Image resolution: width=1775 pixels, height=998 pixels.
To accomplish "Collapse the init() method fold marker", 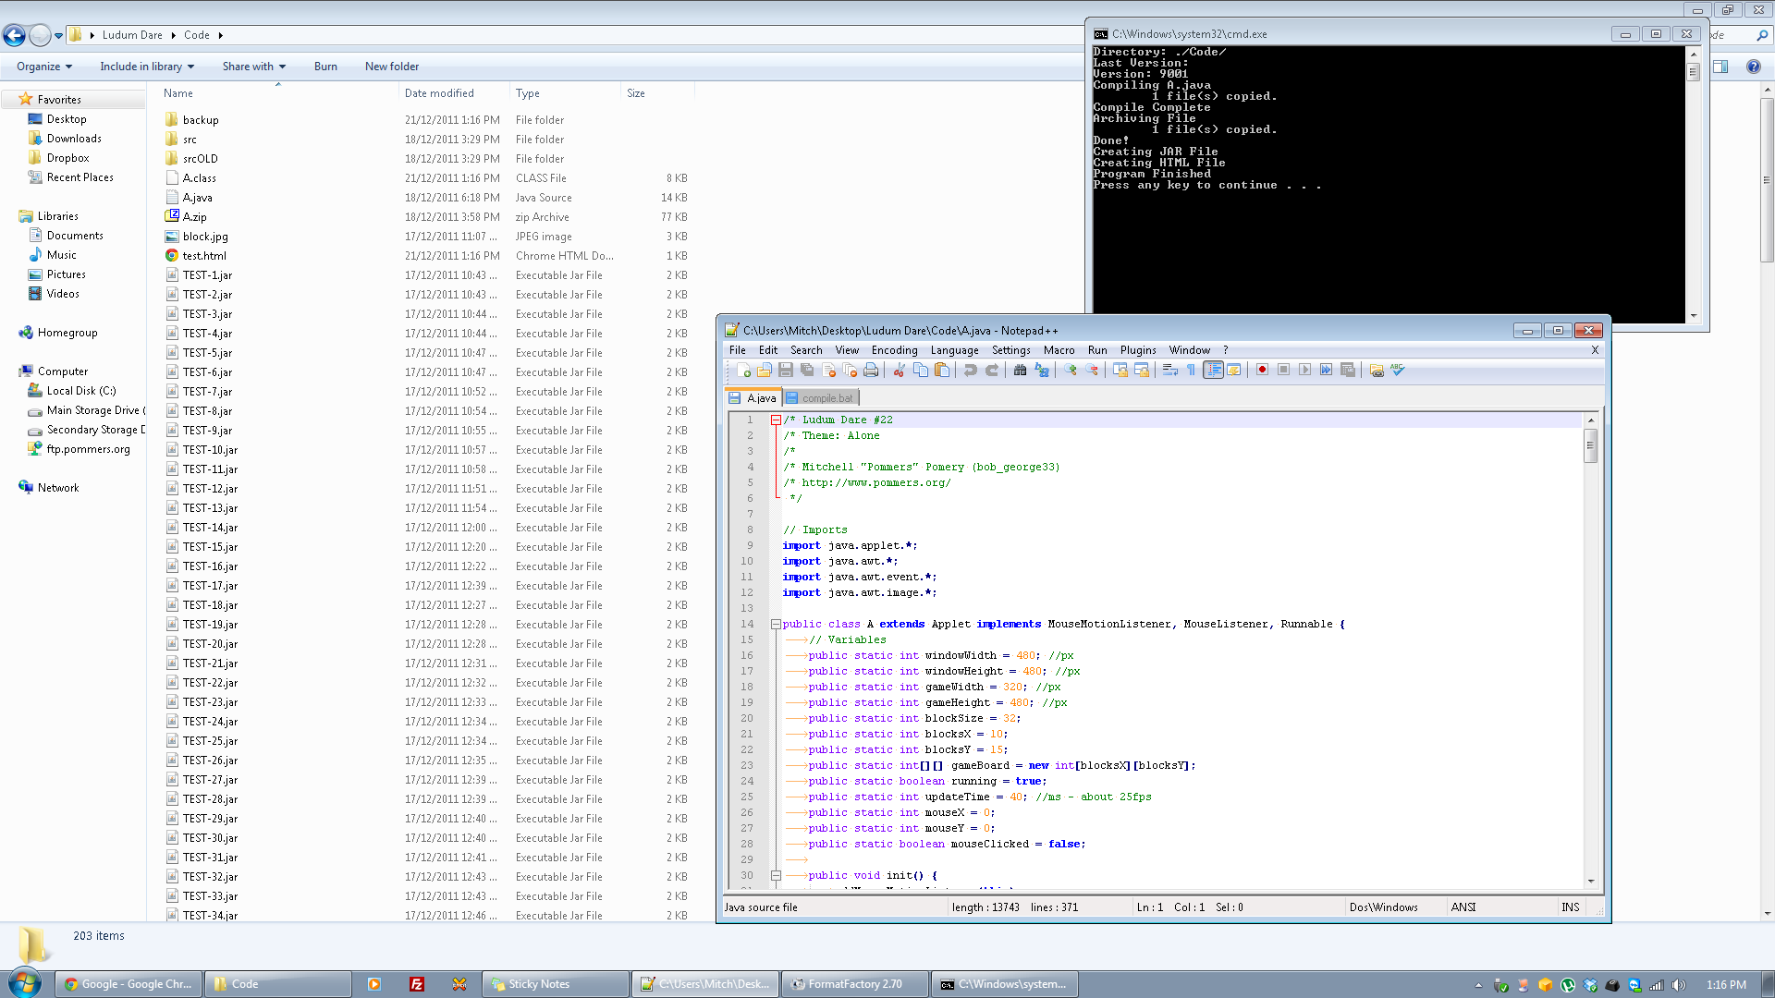I will (776, 876).
